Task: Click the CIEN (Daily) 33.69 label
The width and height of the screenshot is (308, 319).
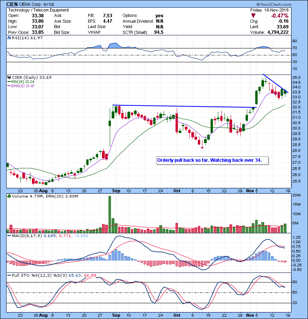Action: 32,77
